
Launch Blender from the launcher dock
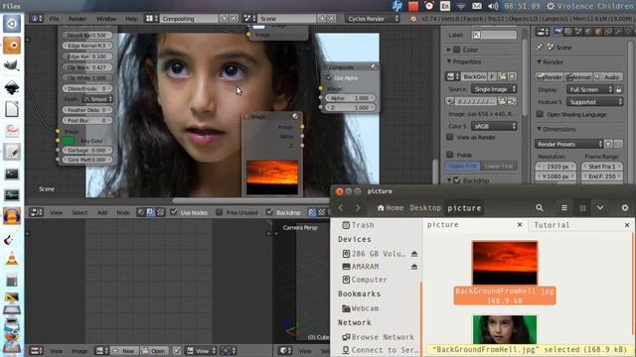[12, 46]
